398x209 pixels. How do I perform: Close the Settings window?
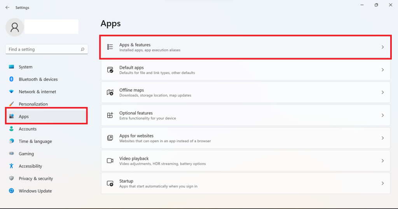(x=390, y=5)
